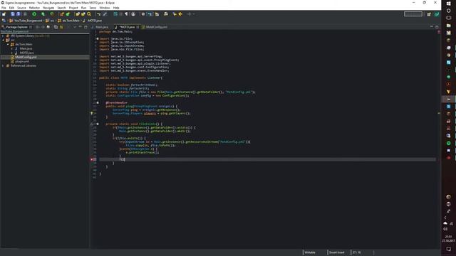Image resolution: width=456 pixels, height=256 pixels.
Task: Select the Package Explorer tab
Action: (16, 27)
